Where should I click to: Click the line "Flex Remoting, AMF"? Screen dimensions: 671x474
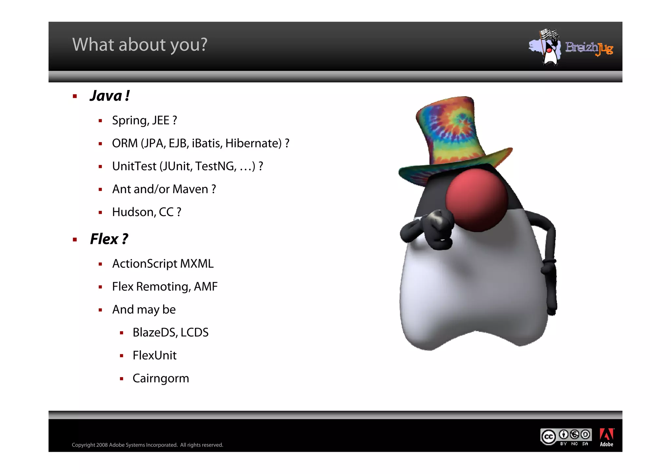tap(165, 287)
